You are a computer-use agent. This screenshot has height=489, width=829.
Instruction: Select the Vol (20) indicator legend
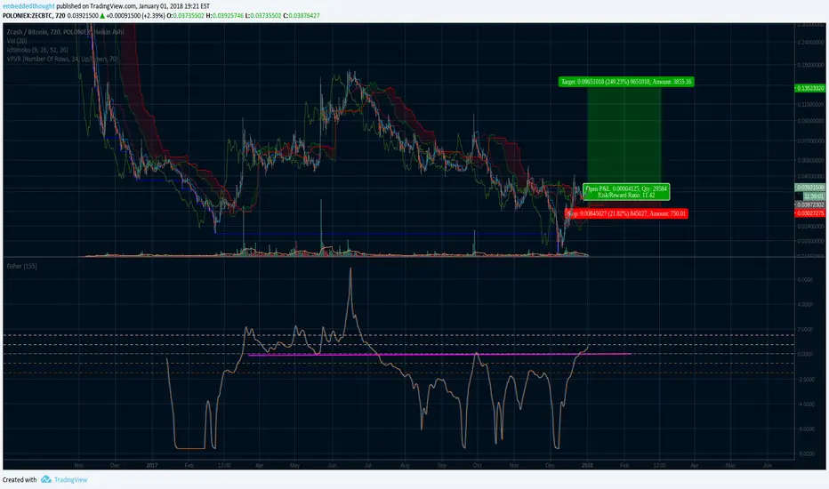17,41
